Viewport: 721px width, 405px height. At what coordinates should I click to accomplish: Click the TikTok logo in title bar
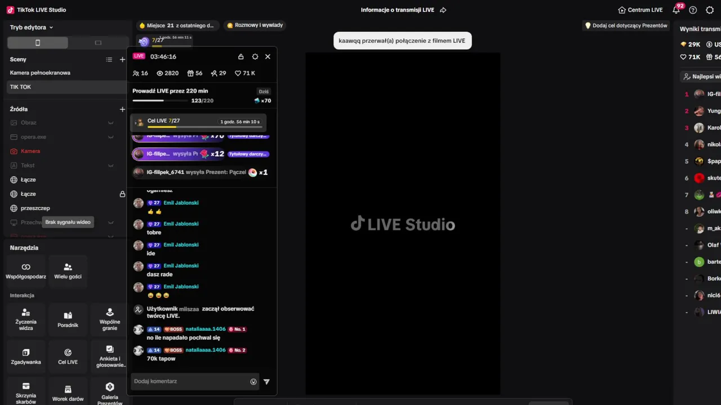point(10,10)
